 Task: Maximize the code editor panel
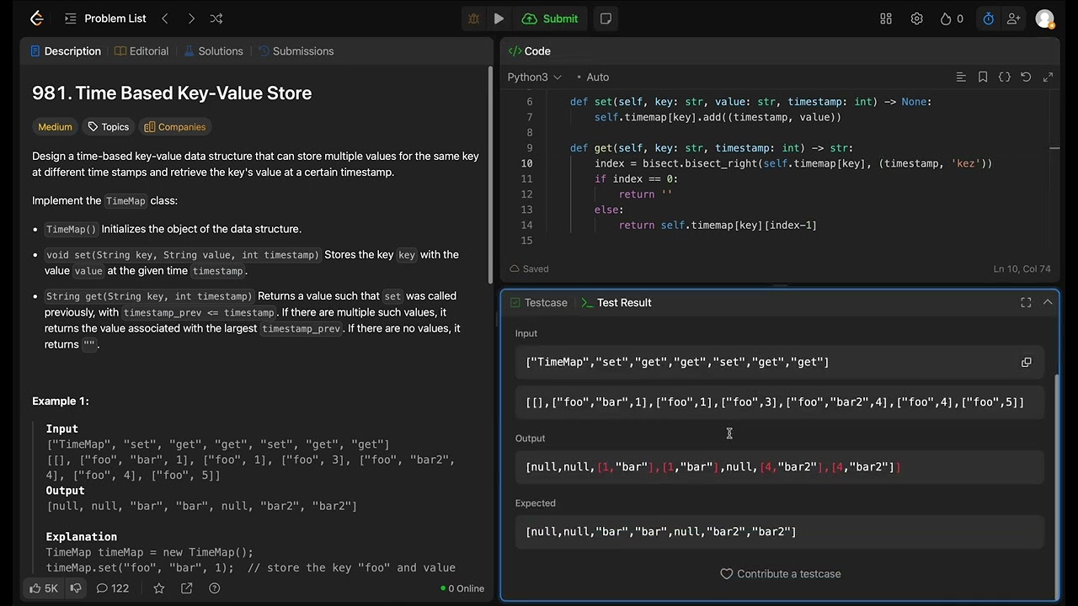1048,77
